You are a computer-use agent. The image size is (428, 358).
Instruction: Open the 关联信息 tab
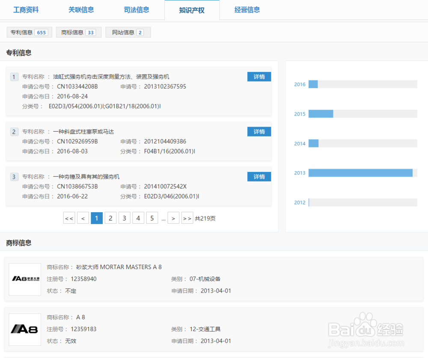tap(81, 9)
